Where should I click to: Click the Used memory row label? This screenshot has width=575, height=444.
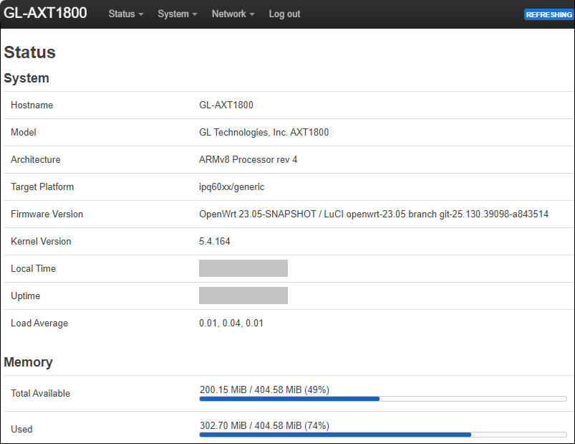(x=21, y=430)
